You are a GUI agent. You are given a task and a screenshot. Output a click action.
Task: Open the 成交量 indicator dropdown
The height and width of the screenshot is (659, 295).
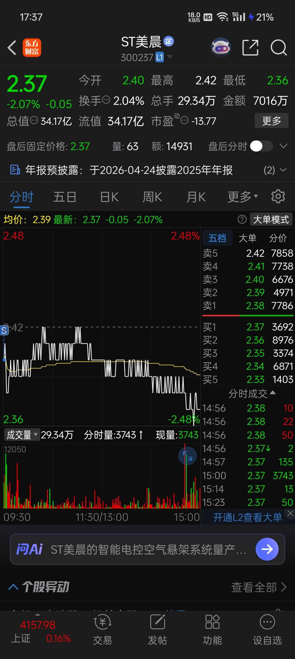tap(22, 435)
